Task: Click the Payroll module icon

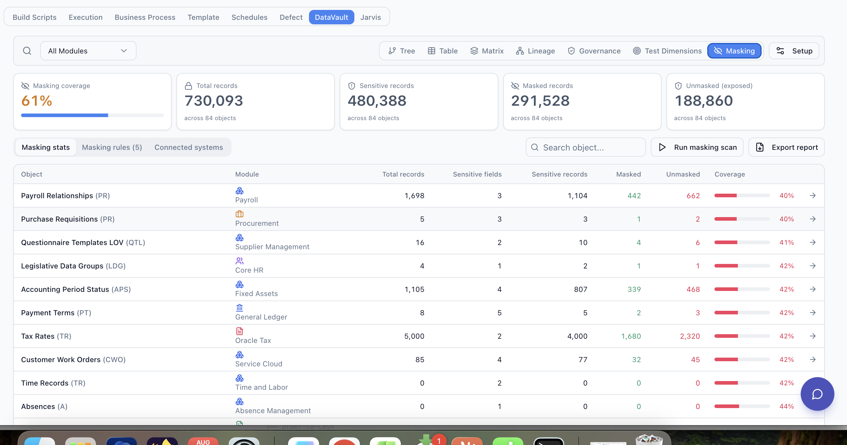Action: coord(239,190)
